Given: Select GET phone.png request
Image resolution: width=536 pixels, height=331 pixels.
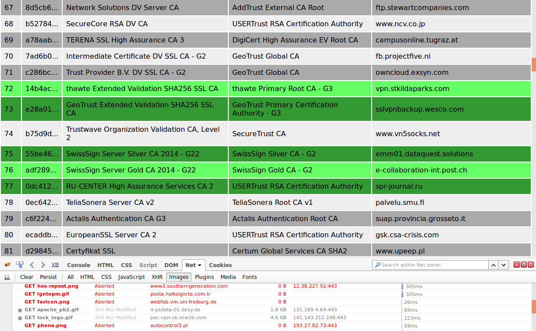Looking at the screenshot, I should pyautogui.click(x=46, y=325).
